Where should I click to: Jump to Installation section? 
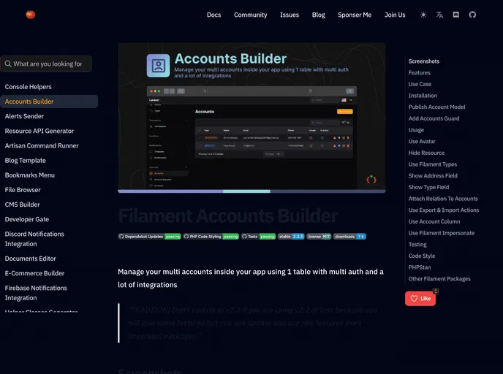[423, 96]
